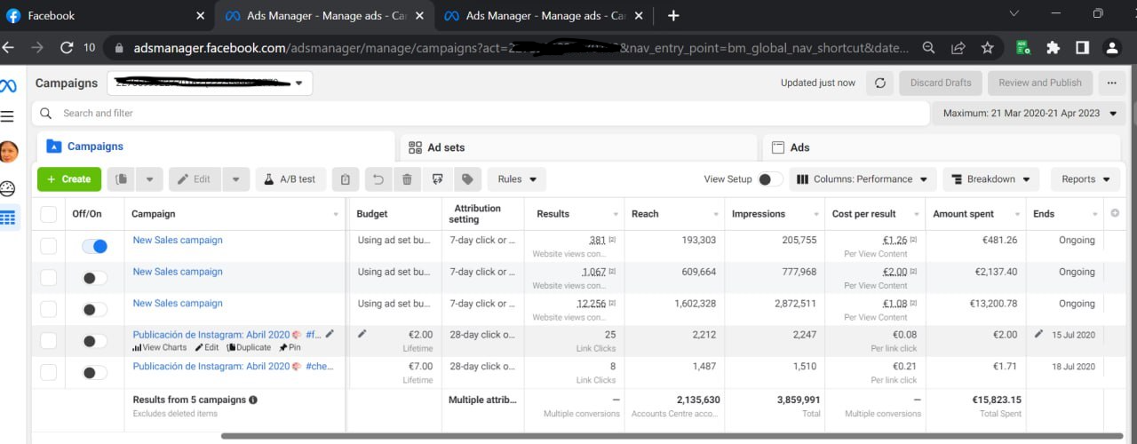Click the share page icon in address bar
Screen dimensions: 1137x444
point(958,48)
